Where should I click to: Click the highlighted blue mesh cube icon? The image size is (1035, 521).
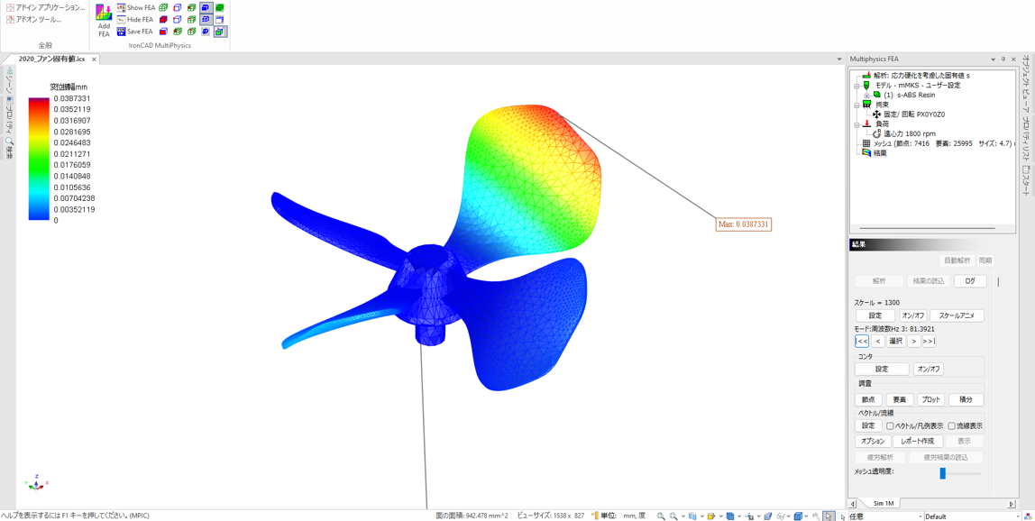(206, 19)
